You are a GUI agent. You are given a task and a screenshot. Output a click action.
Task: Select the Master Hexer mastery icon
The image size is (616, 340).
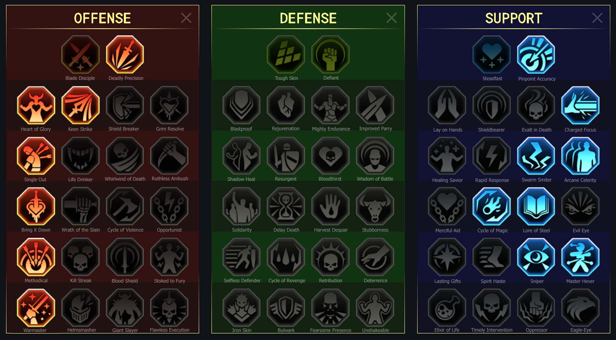coord(580,257)
